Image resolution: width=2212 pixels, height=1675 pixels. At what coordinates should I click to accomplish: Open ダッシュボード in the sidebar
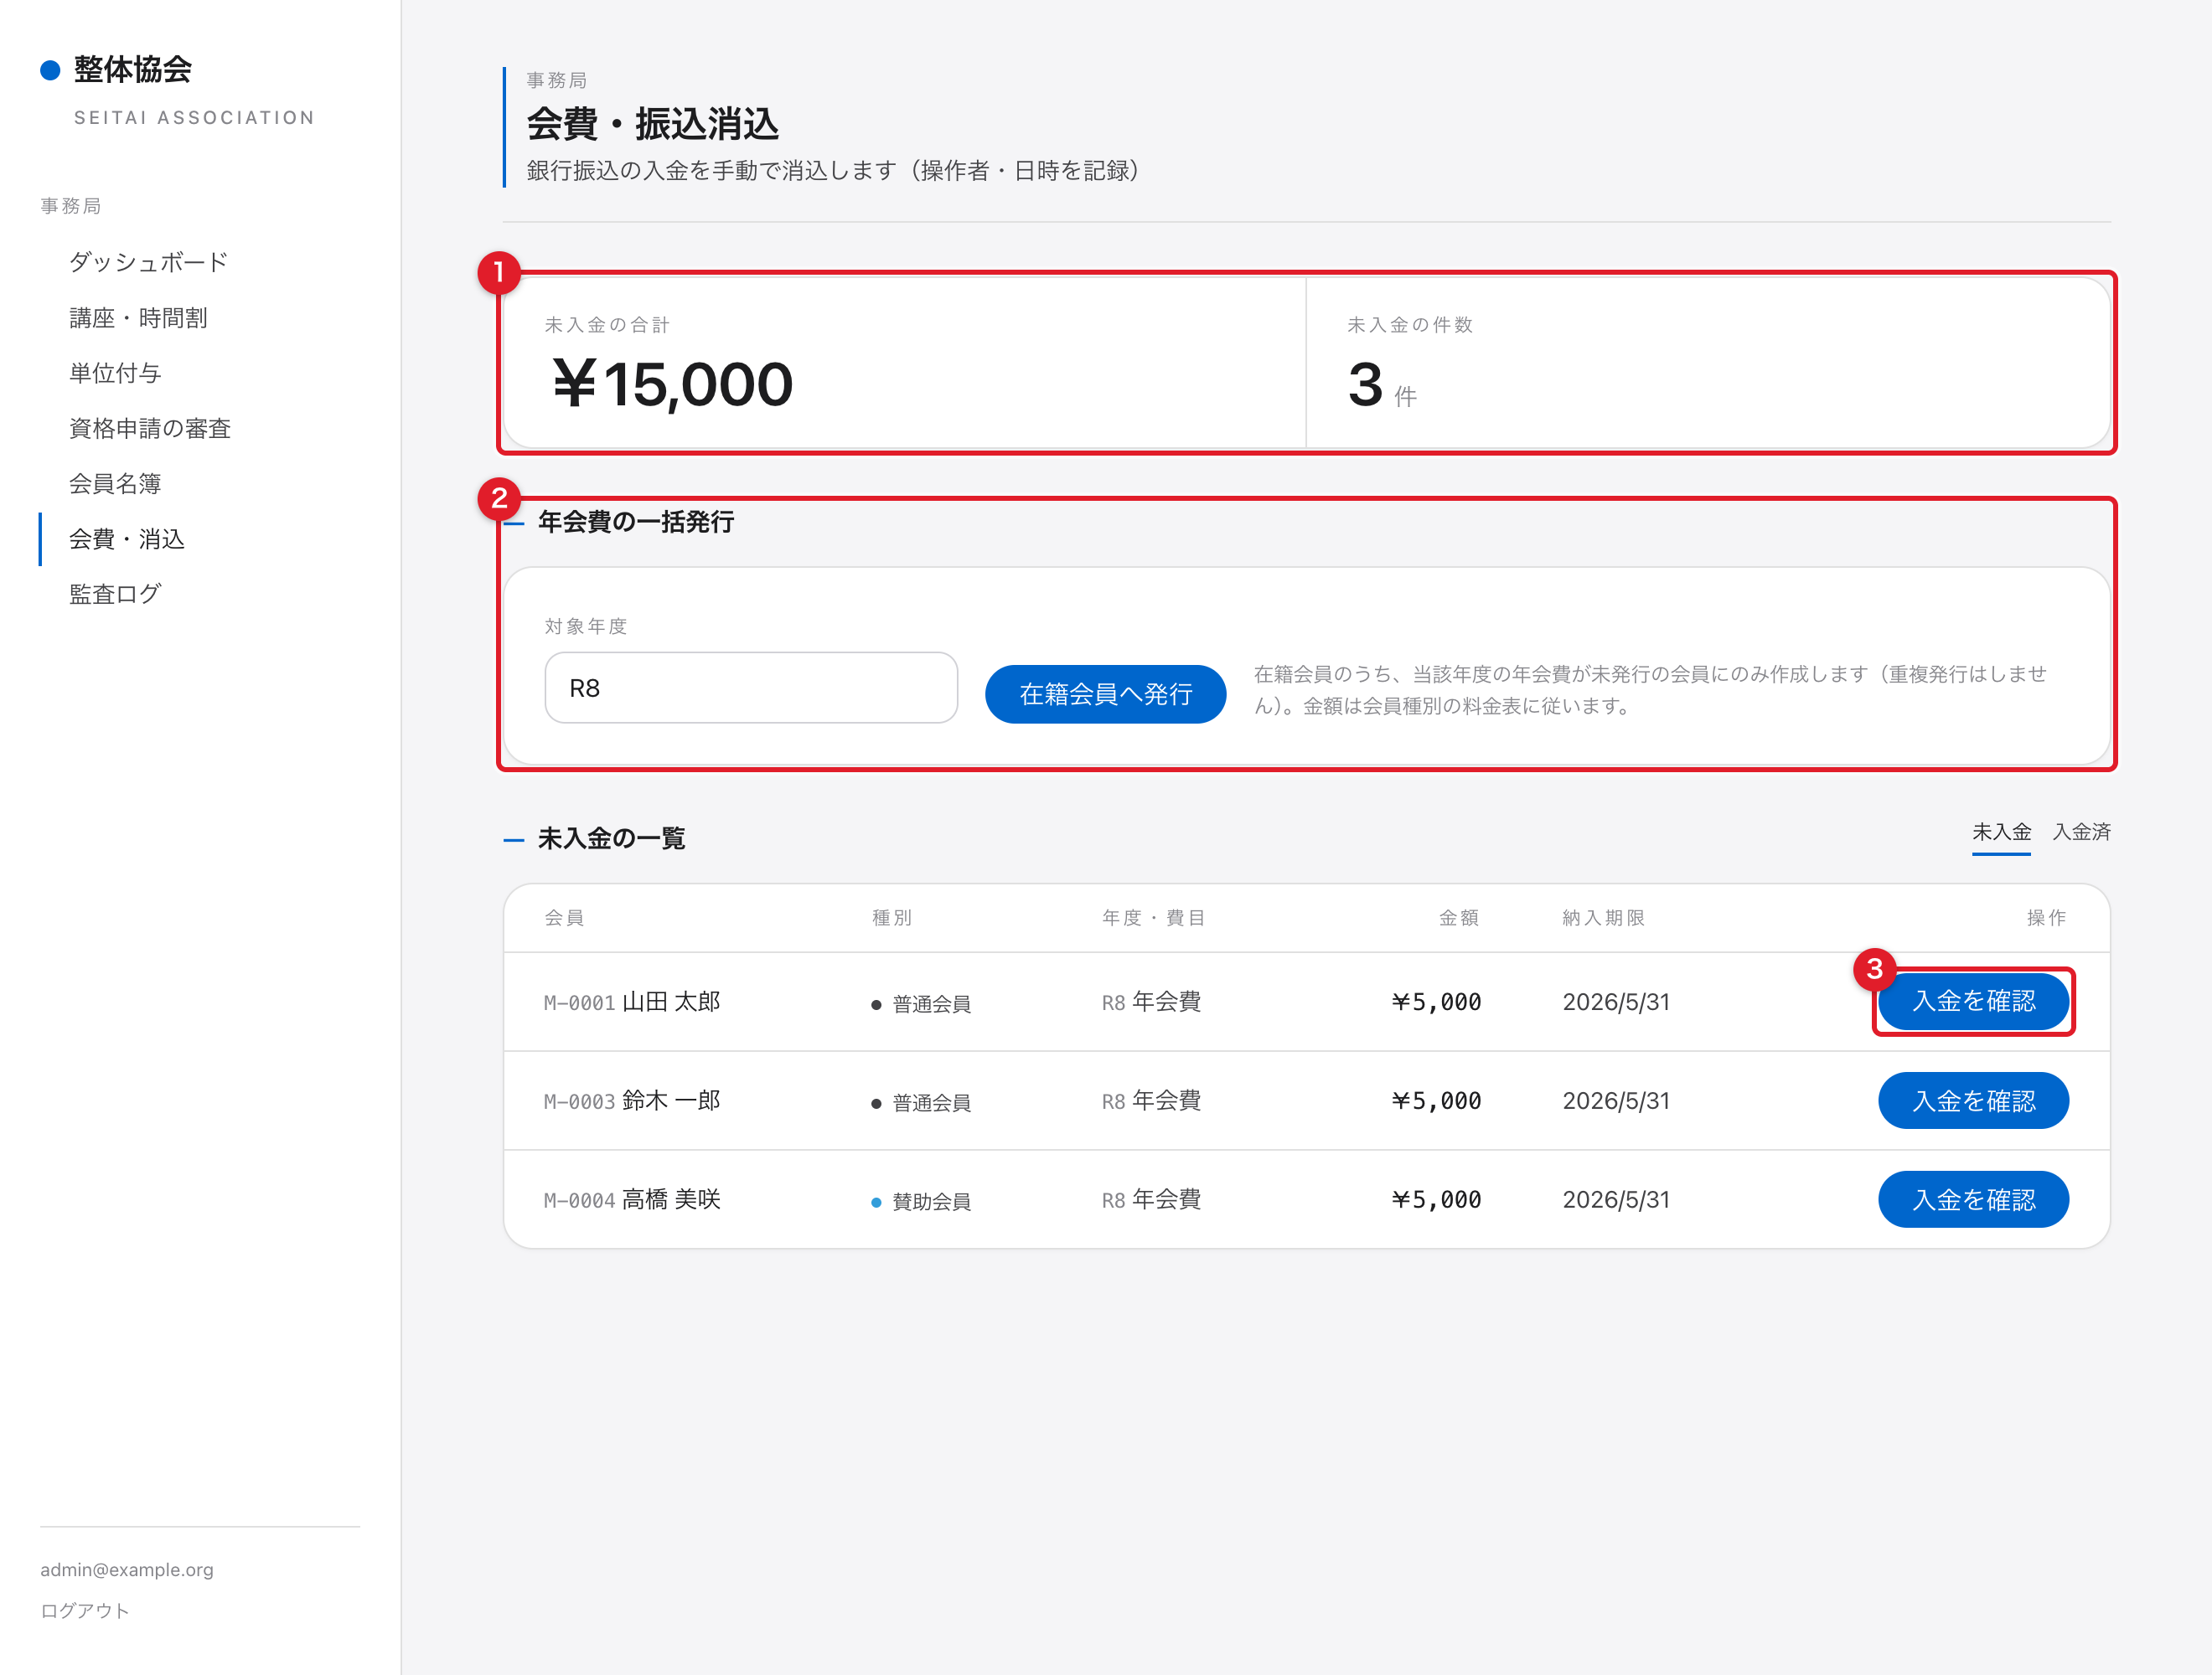(x=149, y=262)
